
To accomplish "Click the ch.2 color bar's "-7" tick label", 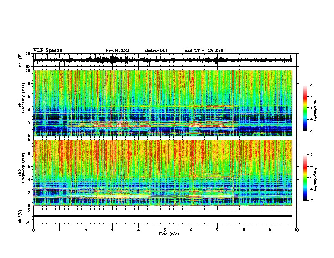I will pyautogui.click(x=311, y=200).
